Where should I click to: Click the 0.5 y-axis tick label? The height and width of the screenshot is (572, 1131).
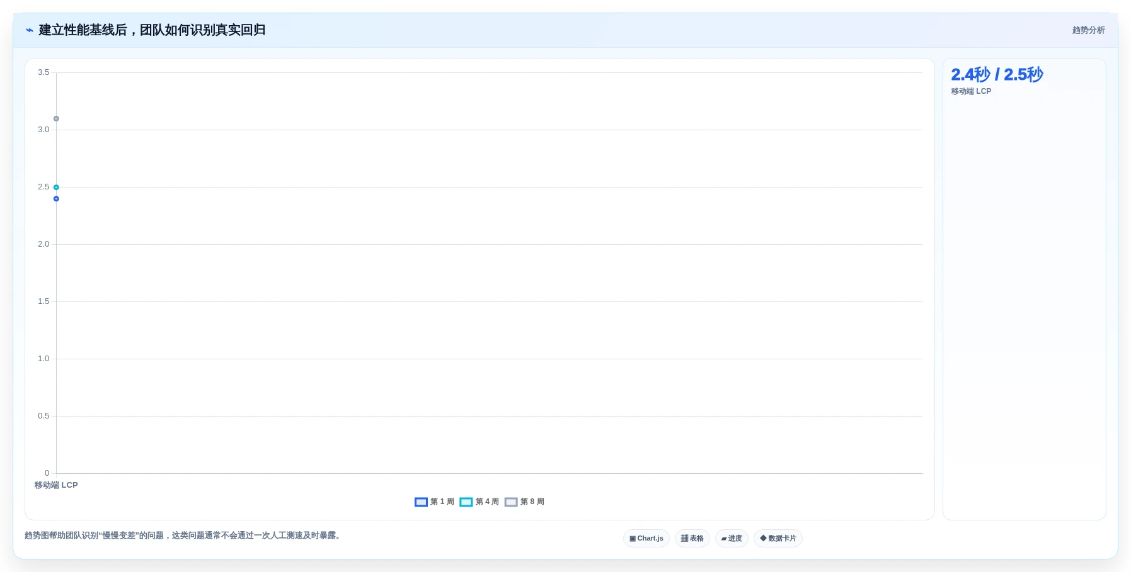(x=43, y=416)
